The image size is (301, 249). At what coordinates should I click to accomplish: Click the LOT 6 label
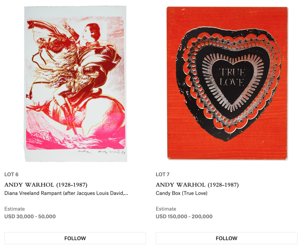tap(11, 174)
